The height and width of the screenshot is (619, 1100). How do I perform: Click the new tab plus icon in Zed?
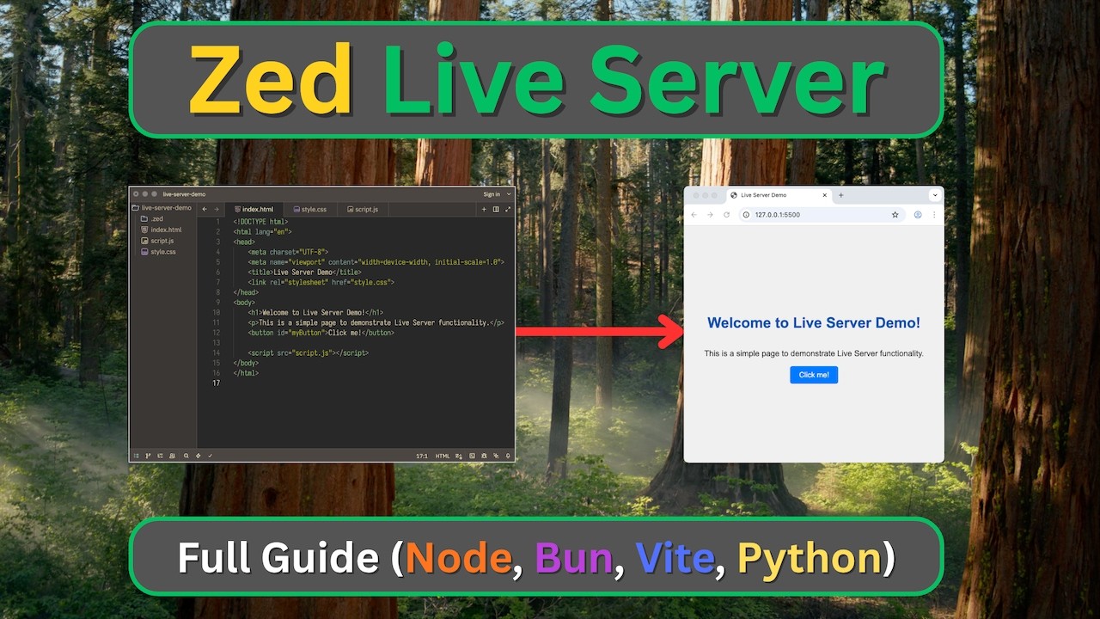484,209
